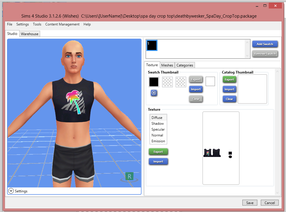
Task: Click the R reset rotation icon in viewport
Action: click(129, 177)
